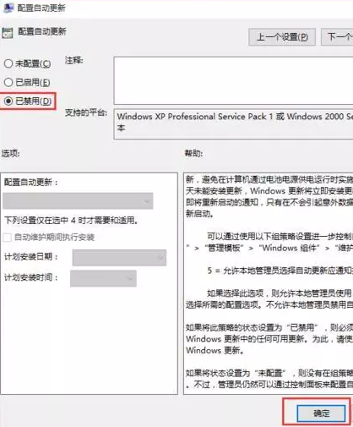Click the help paragraph beginning 如果选择此选项
The height and width of the screenshot is (427, 353).
coord(269,299)
